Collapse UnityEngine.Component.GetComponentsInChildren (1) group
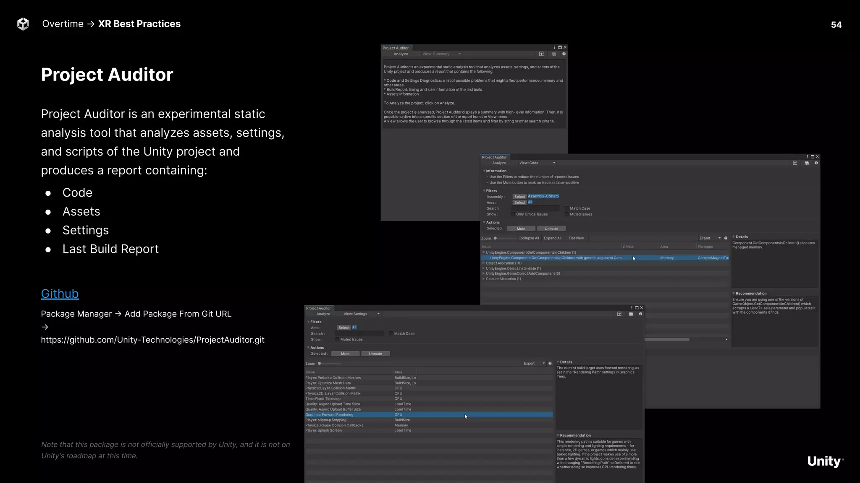This screenshot has height=483, width=860. (x=484, y=252)
